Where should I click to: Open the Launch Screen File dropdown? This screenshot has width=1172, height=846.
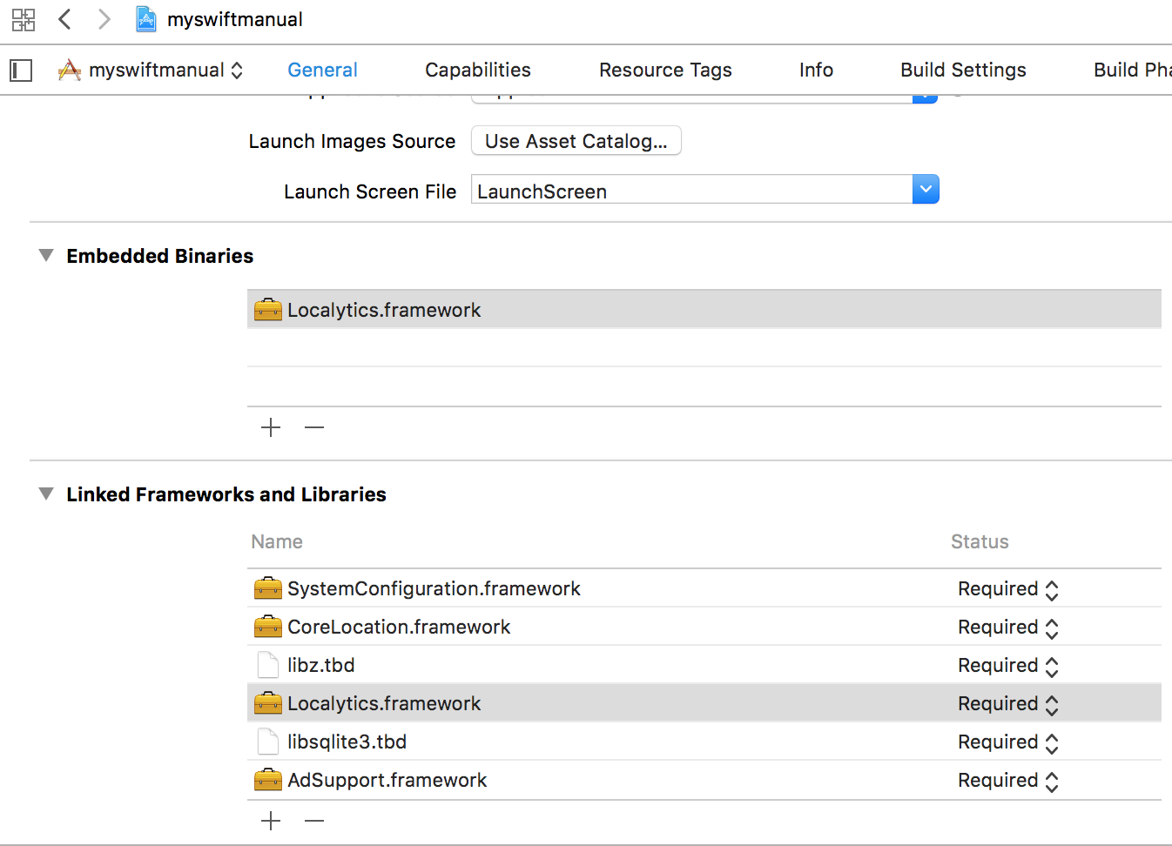point(925,190)
